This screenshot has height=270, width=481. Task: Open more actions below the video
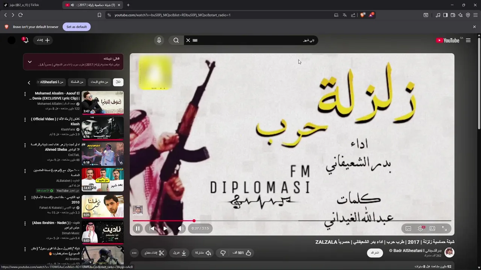[x=134, y=253]
